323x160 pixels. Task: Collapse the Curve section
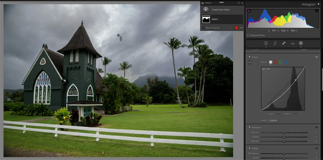click(x=249, y=57)
